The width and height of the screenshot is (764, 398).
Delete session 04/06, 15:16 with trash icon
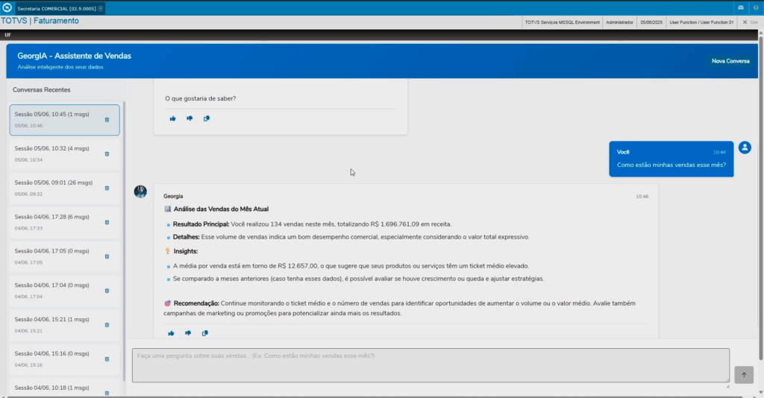tap(107, 359)
